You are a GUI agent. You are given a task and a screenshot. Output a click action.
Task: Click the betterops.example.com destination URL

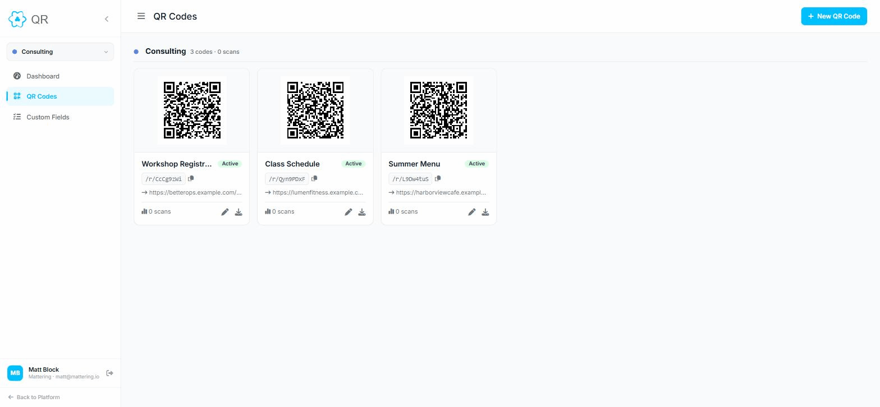point(195,192)
